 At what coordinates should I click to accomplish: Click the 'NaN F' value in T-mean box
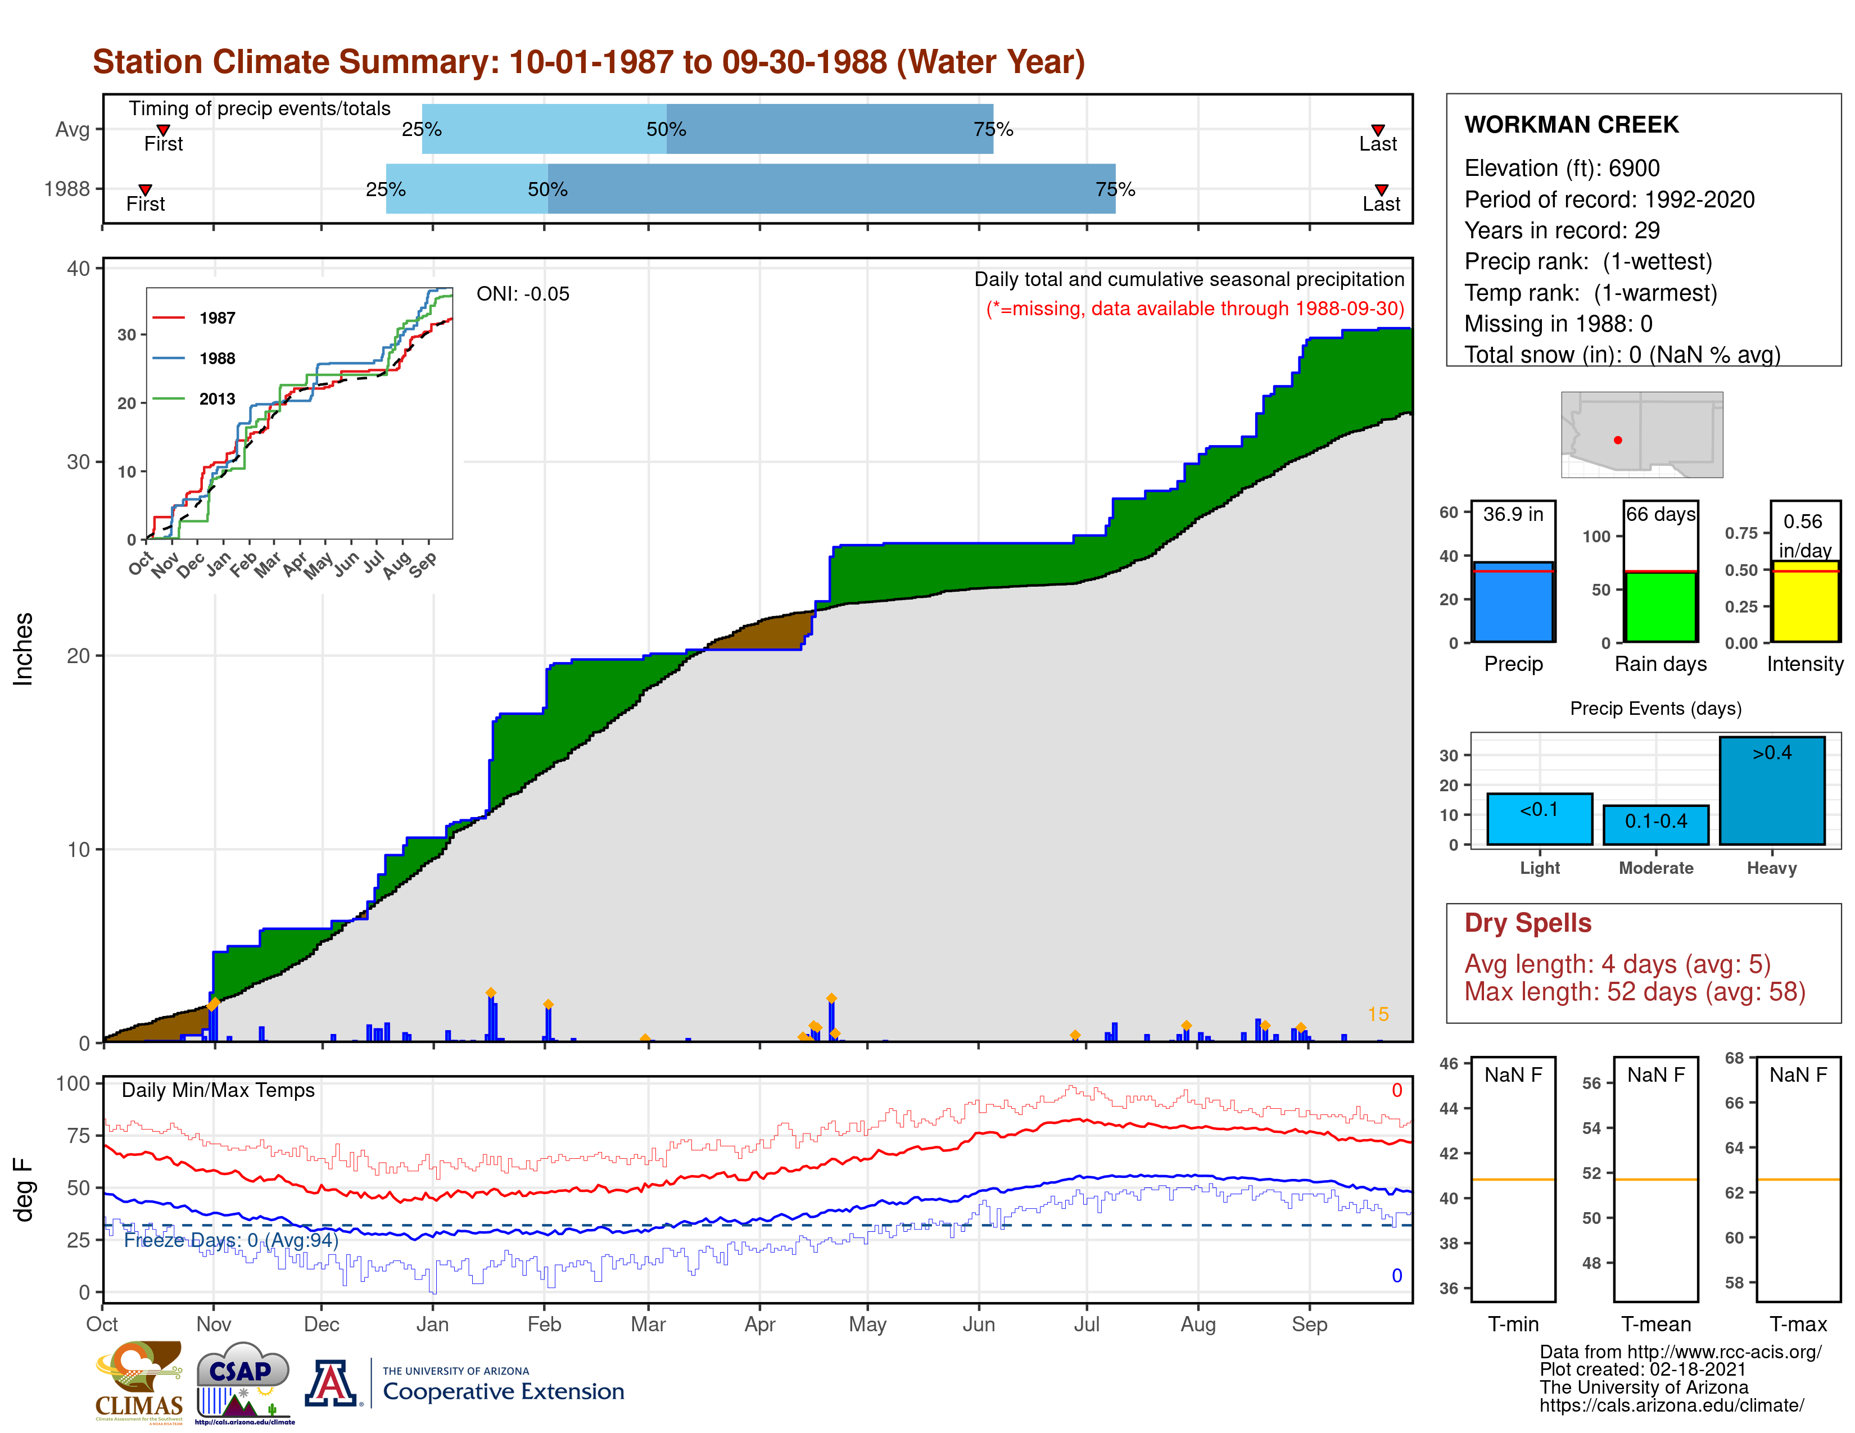pos(1656,1076)
